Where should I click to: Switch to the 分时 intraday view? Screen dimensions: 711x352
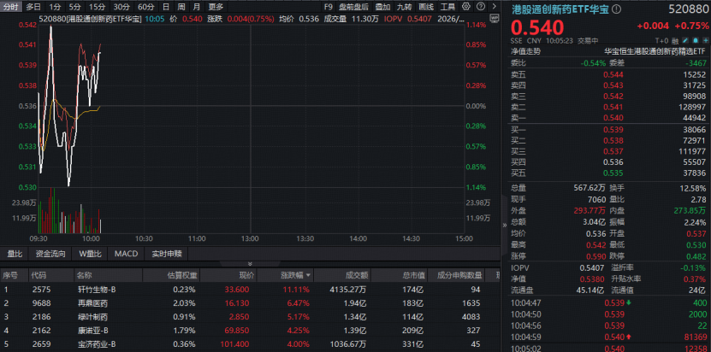coord(10,7)
